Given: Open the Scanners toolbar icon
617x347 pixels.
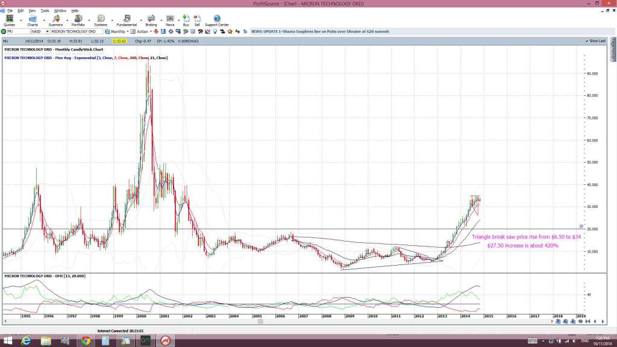Looking at the screenshot, I should point(55,20).
